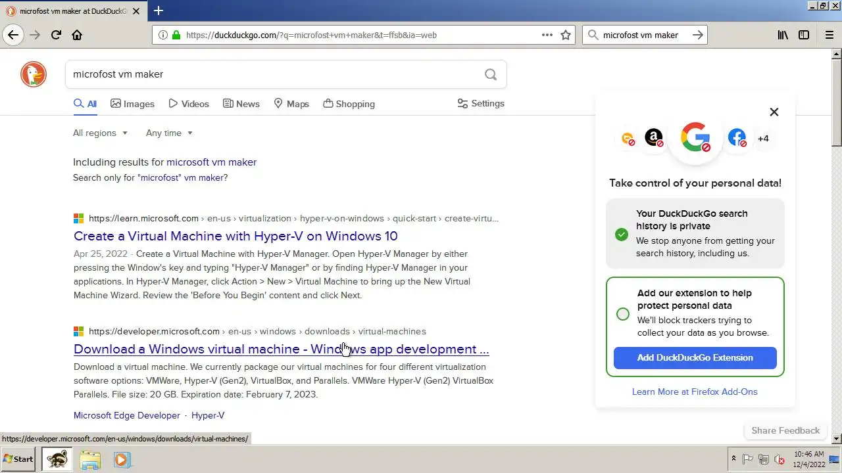Click the Share Feedback button
842x473 pixels.
tap(785, 430)
